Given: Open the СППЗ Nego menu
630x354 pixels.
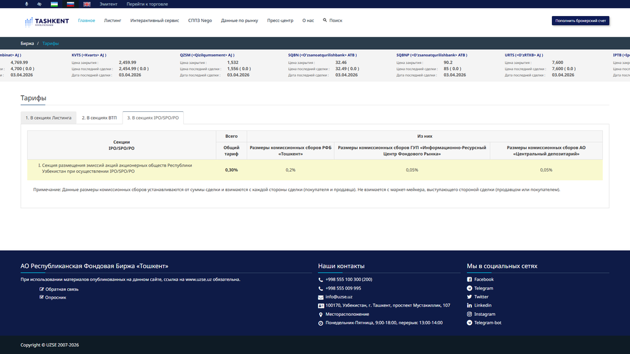Looking at the screenshot, I should coord(200,20).
